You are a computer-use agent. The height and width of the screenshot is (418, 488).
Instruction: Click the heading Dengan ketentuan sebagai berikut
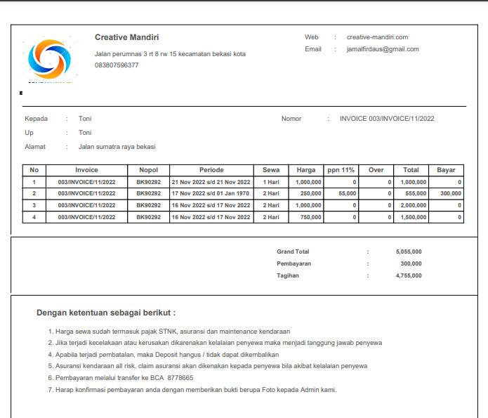tap(106, 313)
